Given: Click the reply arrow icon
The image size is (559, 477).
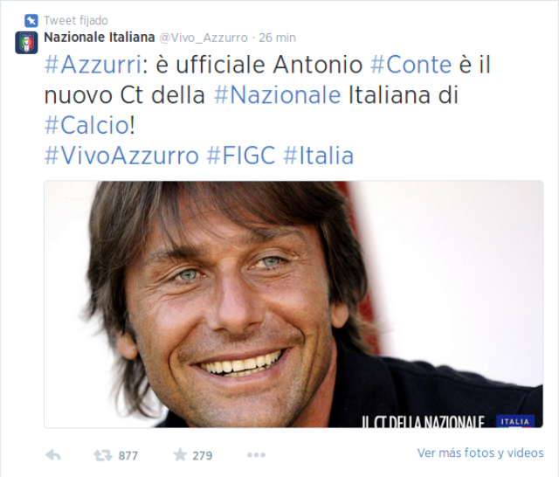Looking at the screenshot, I should (53, 455).
